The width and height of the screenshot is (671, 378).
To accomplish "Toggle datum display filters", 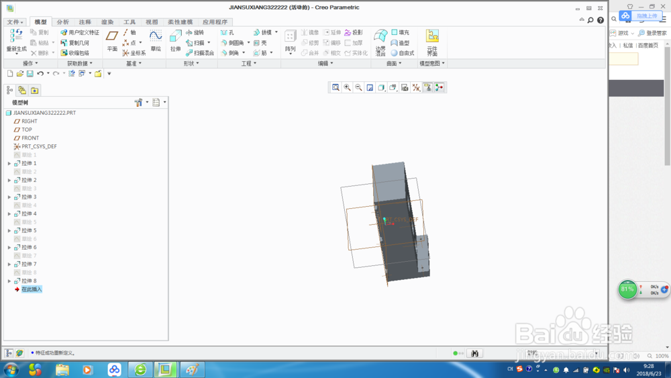I will pos(417,88).
